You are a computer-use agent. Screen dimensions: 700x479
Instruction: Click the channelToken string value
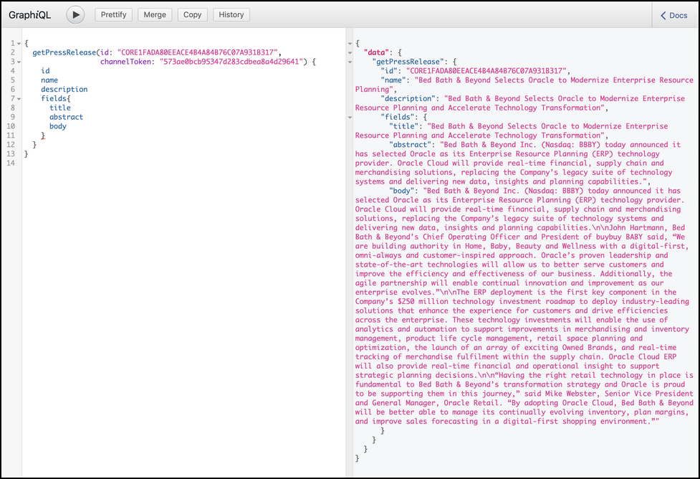coord(231,62)
